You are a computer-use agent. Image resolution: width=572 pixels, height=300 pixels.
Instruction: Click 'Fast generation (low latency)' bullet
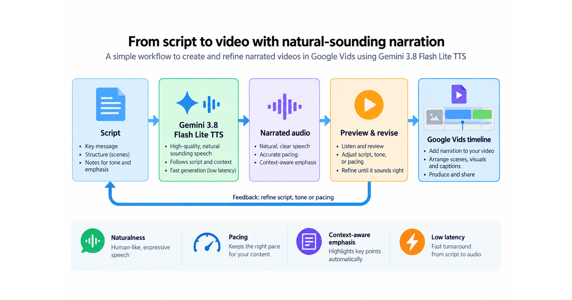[203, 170]
